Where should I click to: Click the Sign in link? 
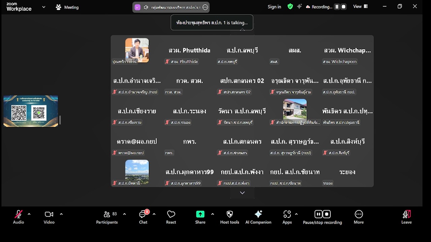point(274,7)
